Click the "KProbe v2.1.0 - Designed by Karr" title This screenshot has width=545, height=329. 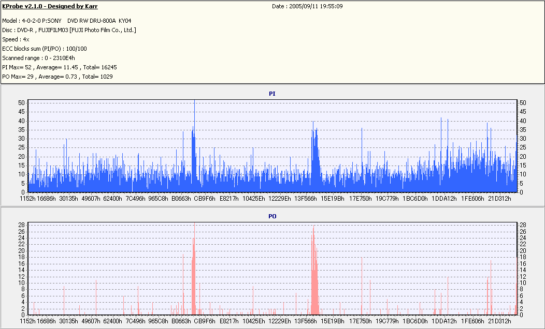(x=50, y=6)
